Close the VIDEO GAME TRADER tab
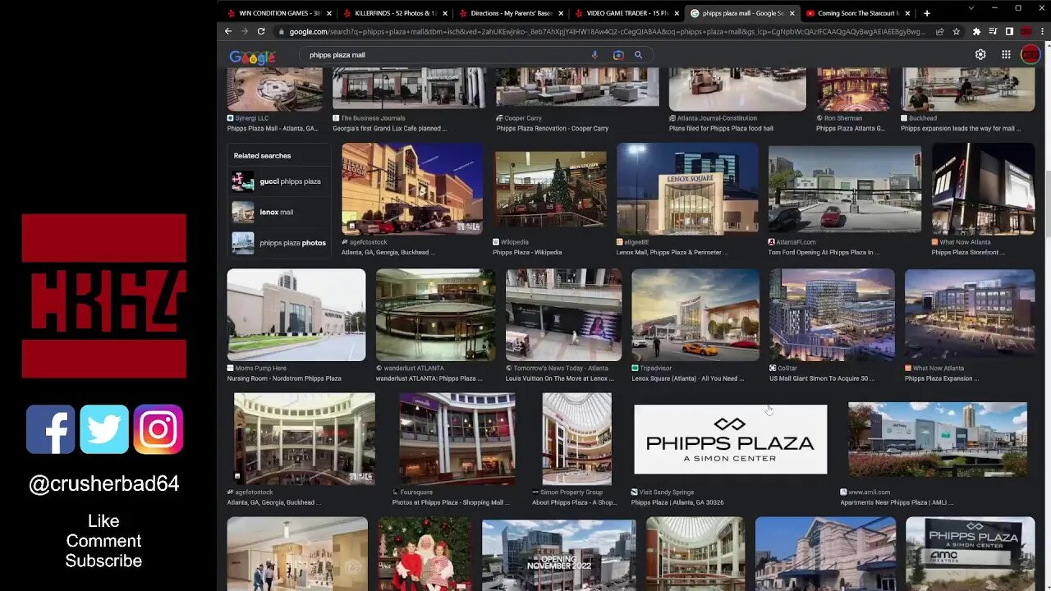 [x=677, y=13]
